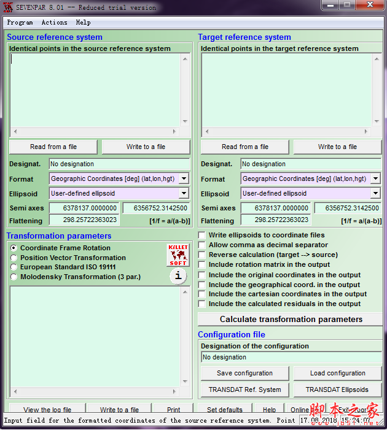The height and width of the screenshot is (430, 387).
Task: Expand the target Format dropdown
Action: [375, 179]
